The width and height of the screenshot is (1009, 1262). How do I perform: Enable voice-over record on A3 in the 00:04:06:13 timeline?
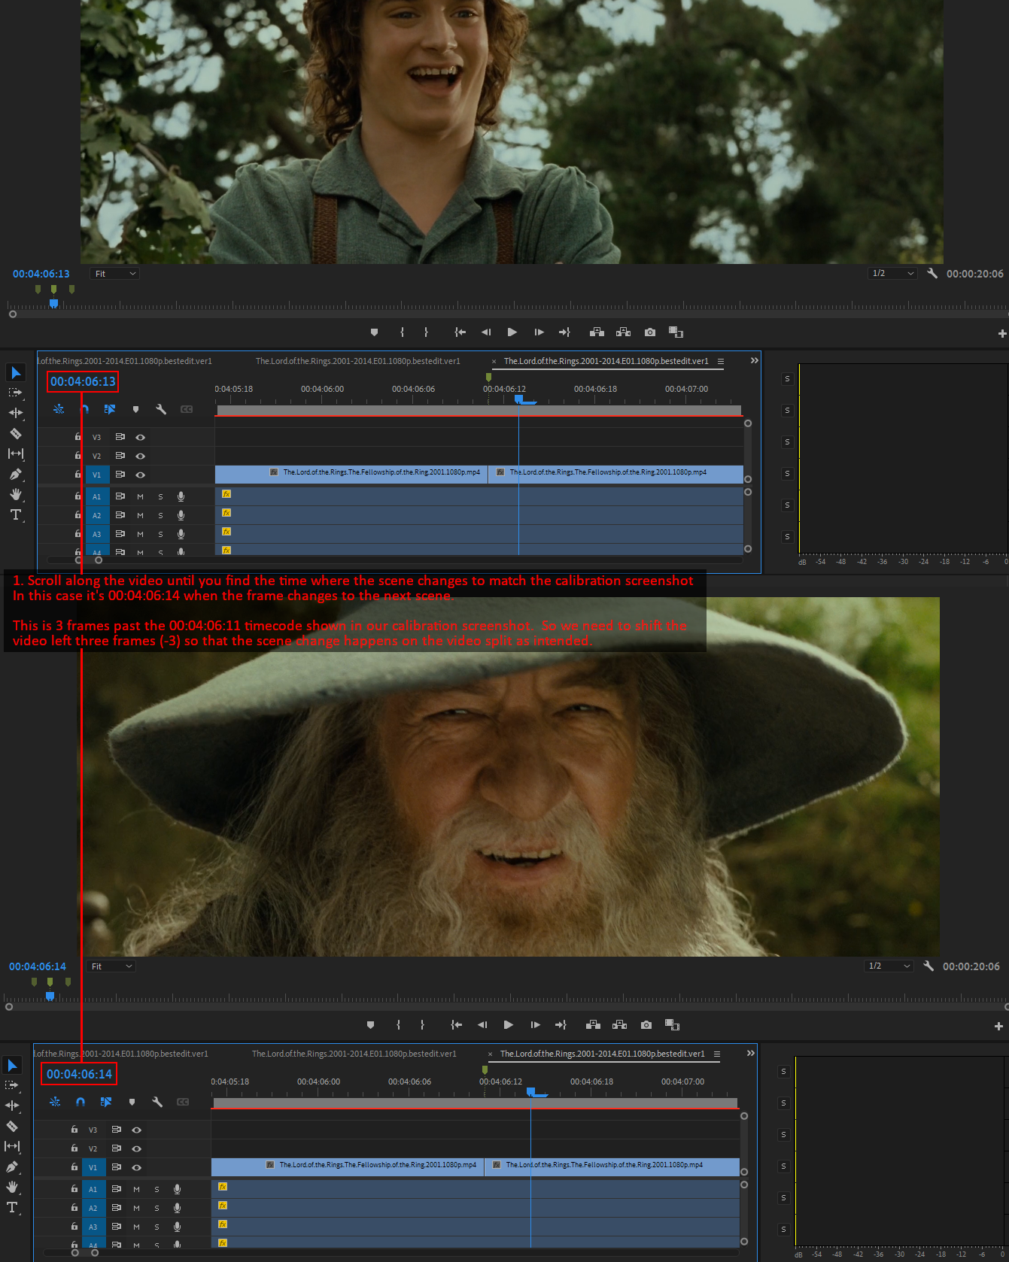tap(181, 534)
